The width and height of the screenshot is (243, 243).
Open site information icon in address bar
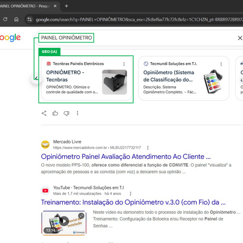click(x=30, y=19)
